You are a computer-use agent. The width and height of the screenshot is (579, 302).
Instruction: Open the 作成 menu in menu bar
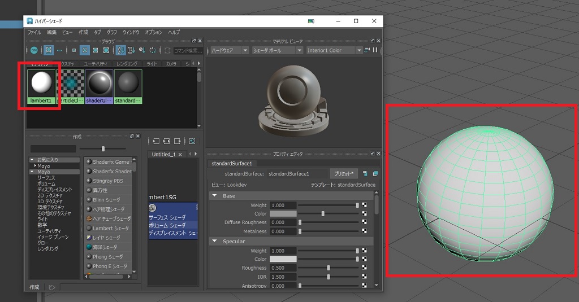pyautogui.click(x=84, y=32)
